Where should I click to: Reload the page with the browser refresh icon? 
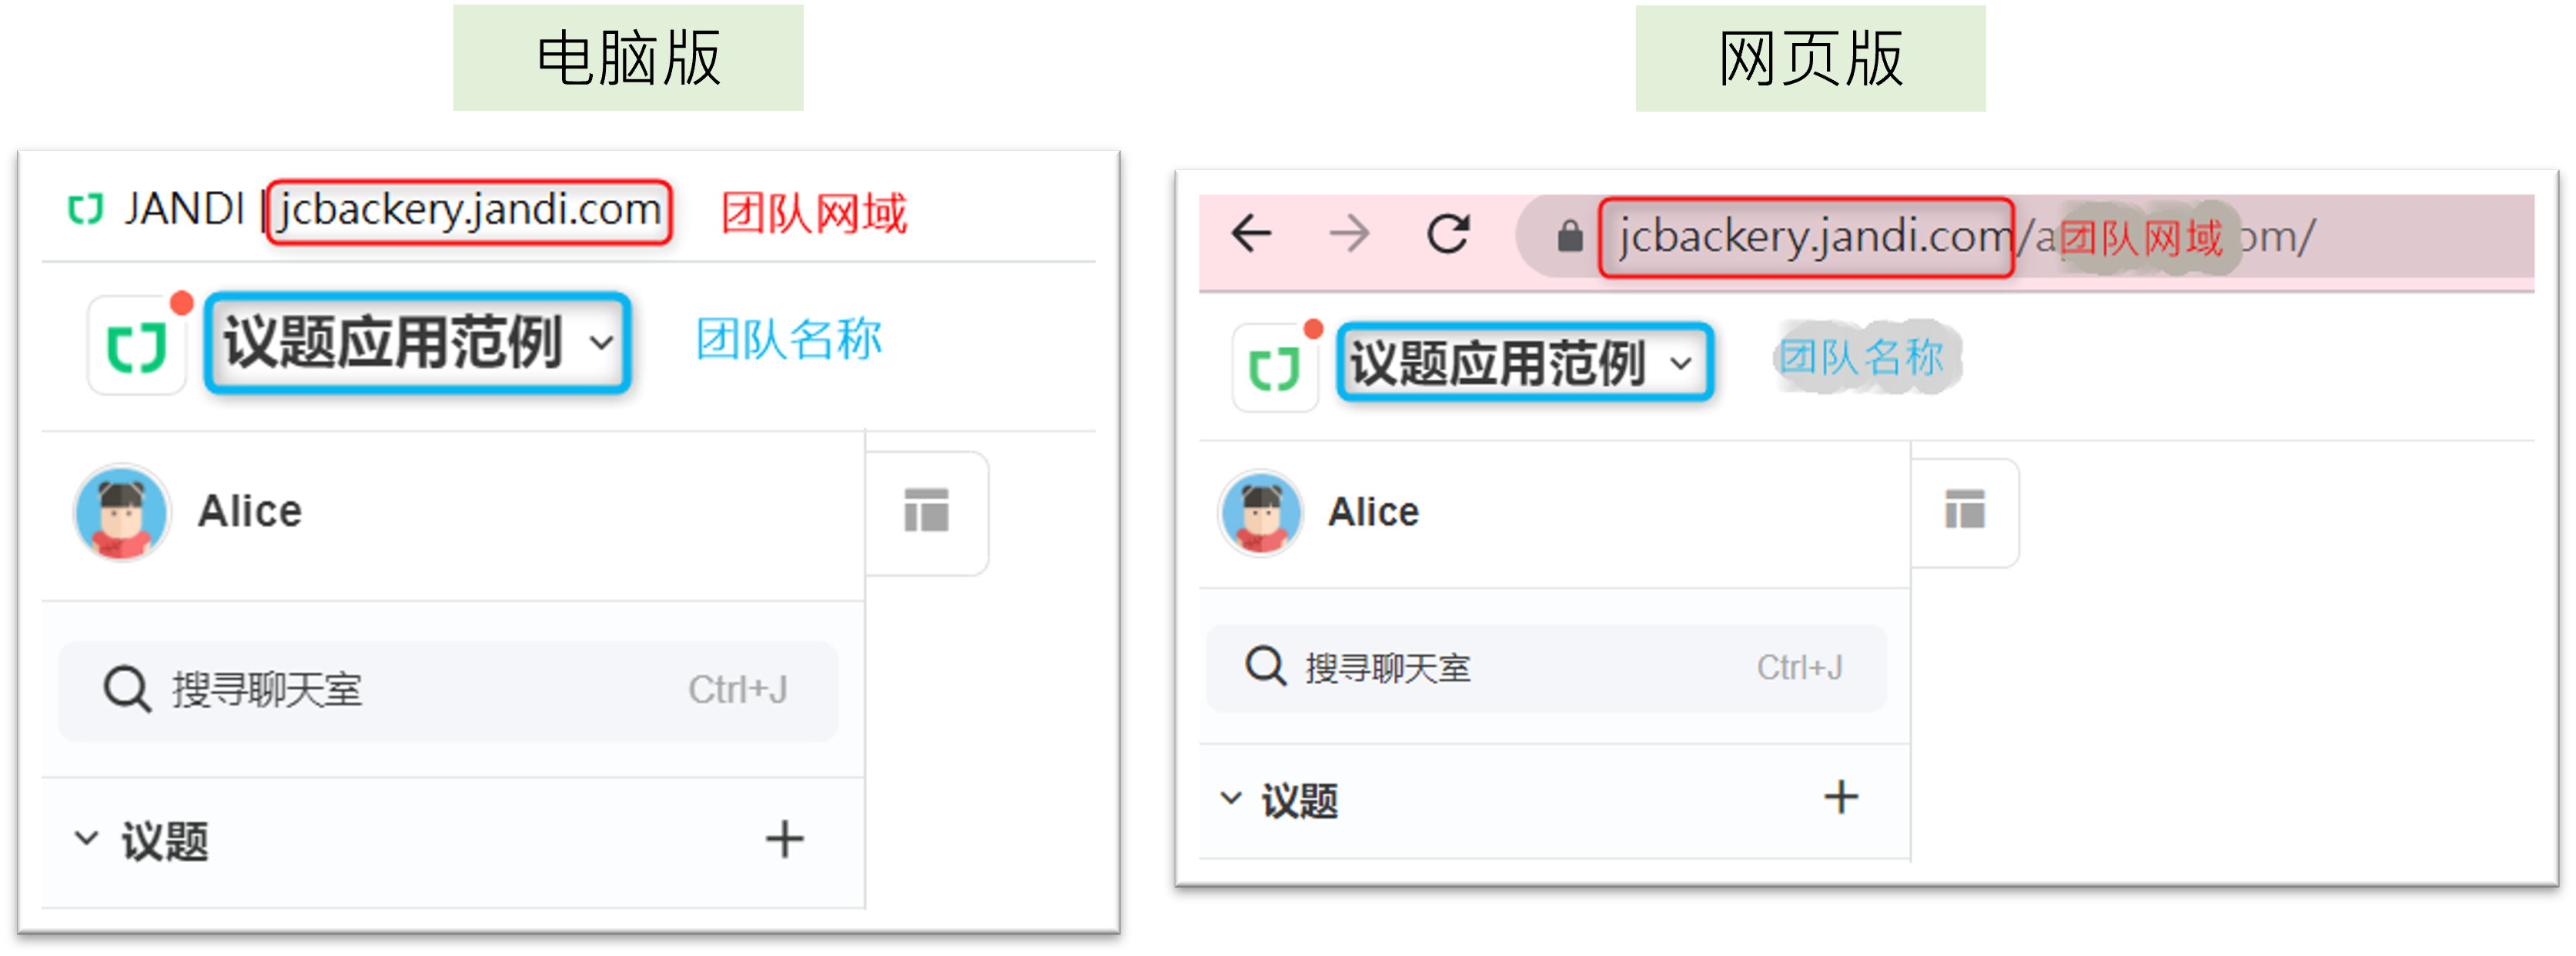(x=1447, y=234)
